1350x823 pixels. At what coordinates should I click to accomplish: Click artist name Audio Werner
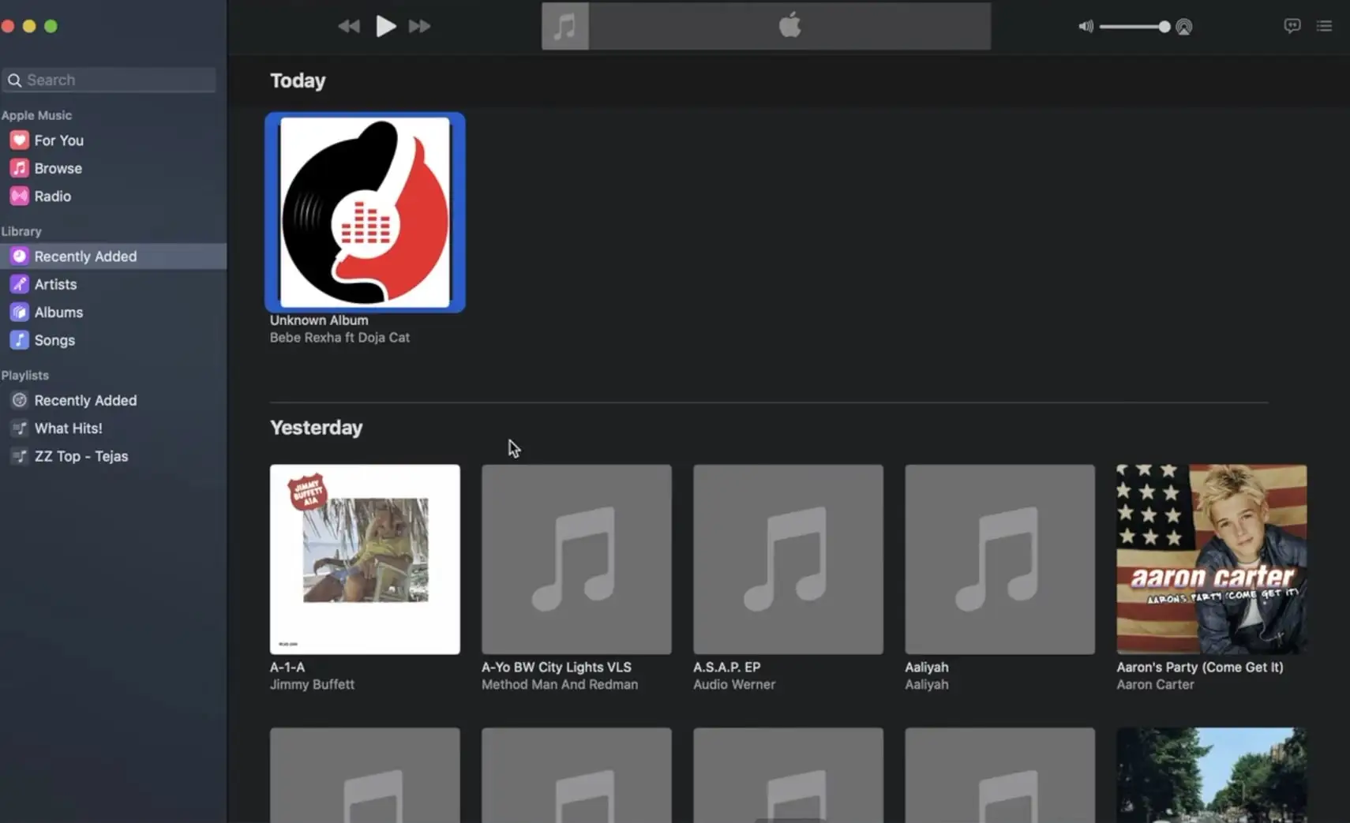(734, 685)
